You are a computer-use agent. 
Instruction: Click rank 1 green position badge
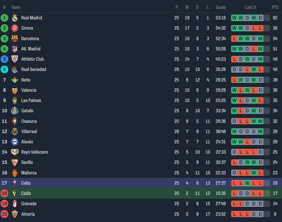click(5, 18)
